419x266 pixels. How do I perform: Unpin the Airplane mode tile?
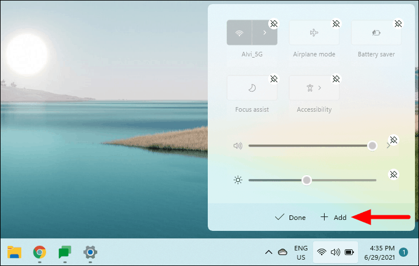point(336,24)
